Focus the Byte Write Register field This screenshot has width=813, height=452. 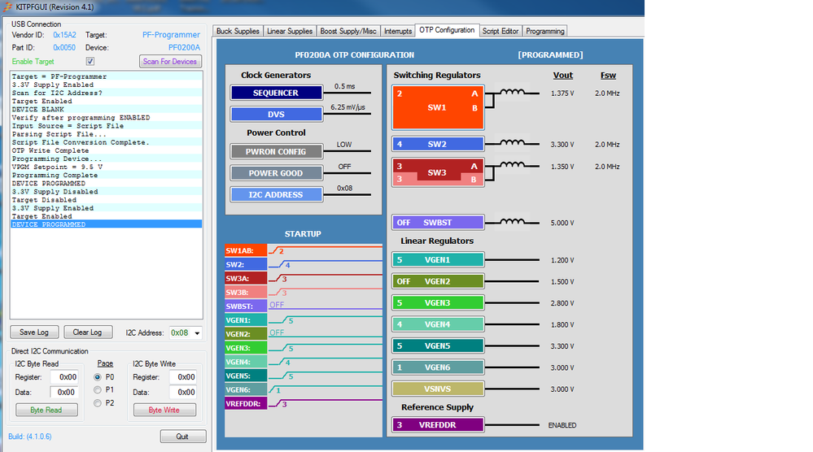point(182,377)
